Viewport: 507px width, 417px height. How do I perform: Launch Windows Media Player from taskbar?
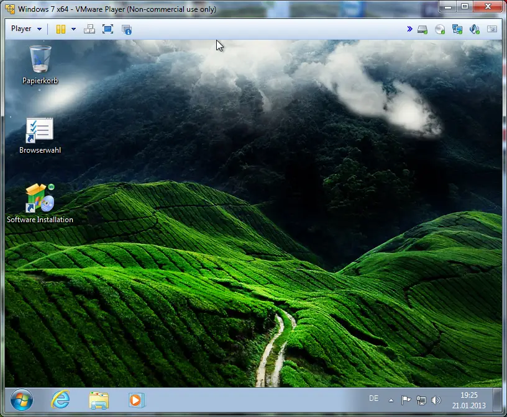point(137,400)
